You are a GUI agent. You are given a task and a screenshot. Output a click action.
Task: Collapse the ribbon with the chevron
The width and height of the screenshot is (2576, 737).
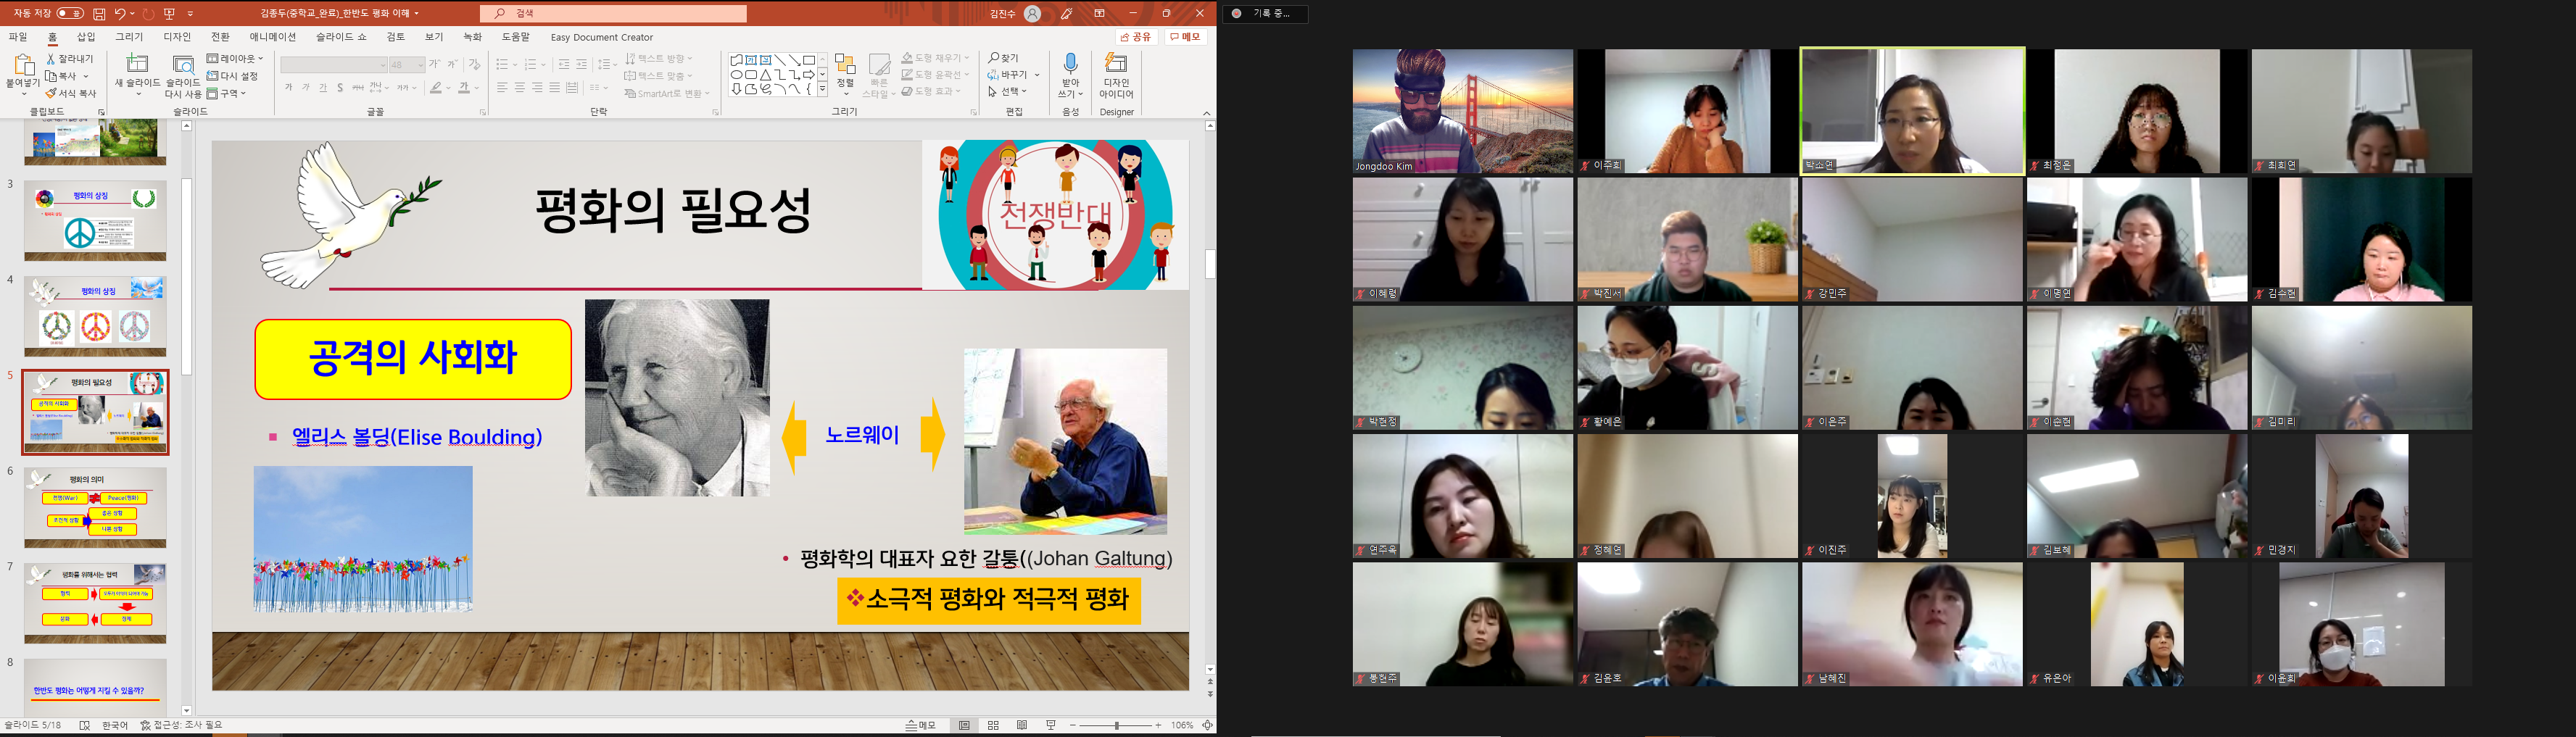coord(1206,113)
